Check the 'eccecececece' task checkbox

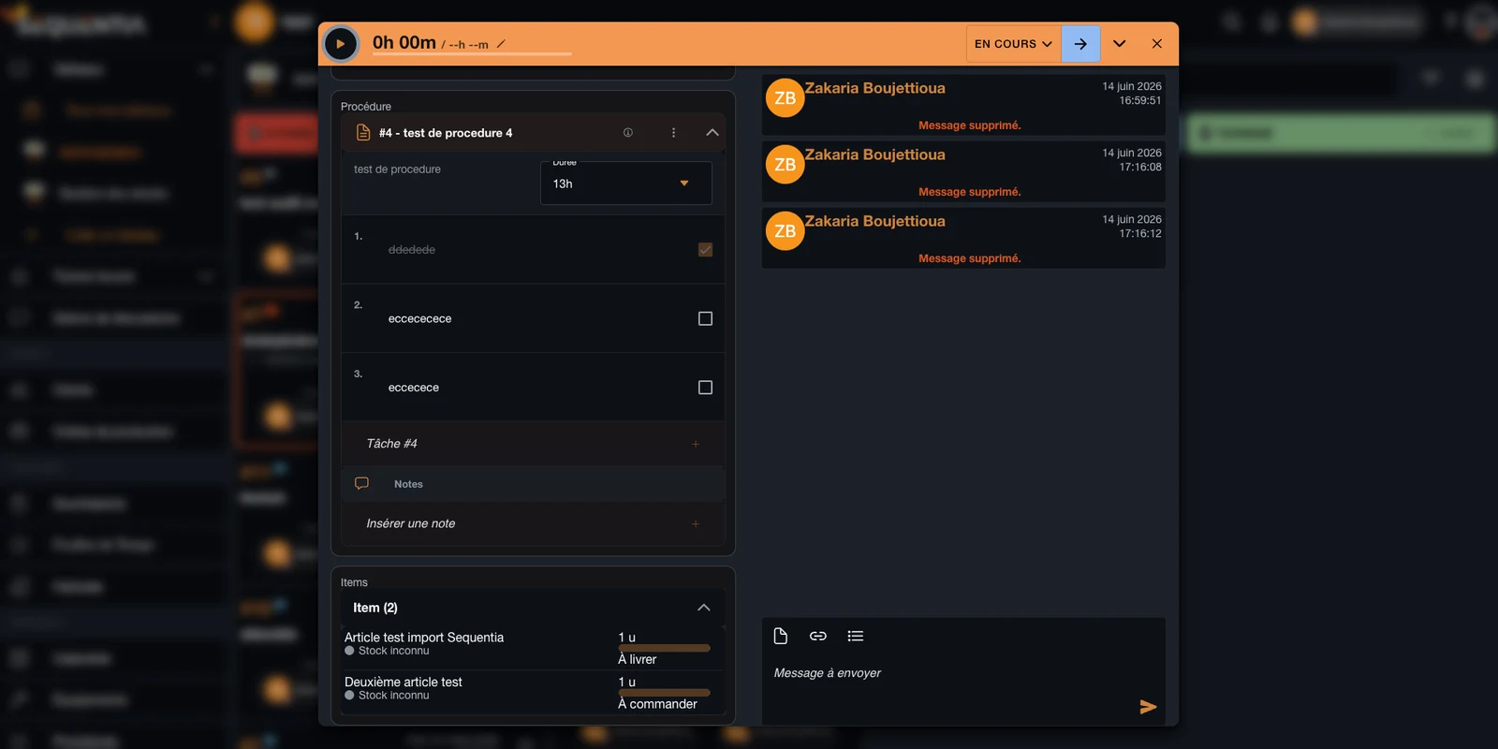706,318
